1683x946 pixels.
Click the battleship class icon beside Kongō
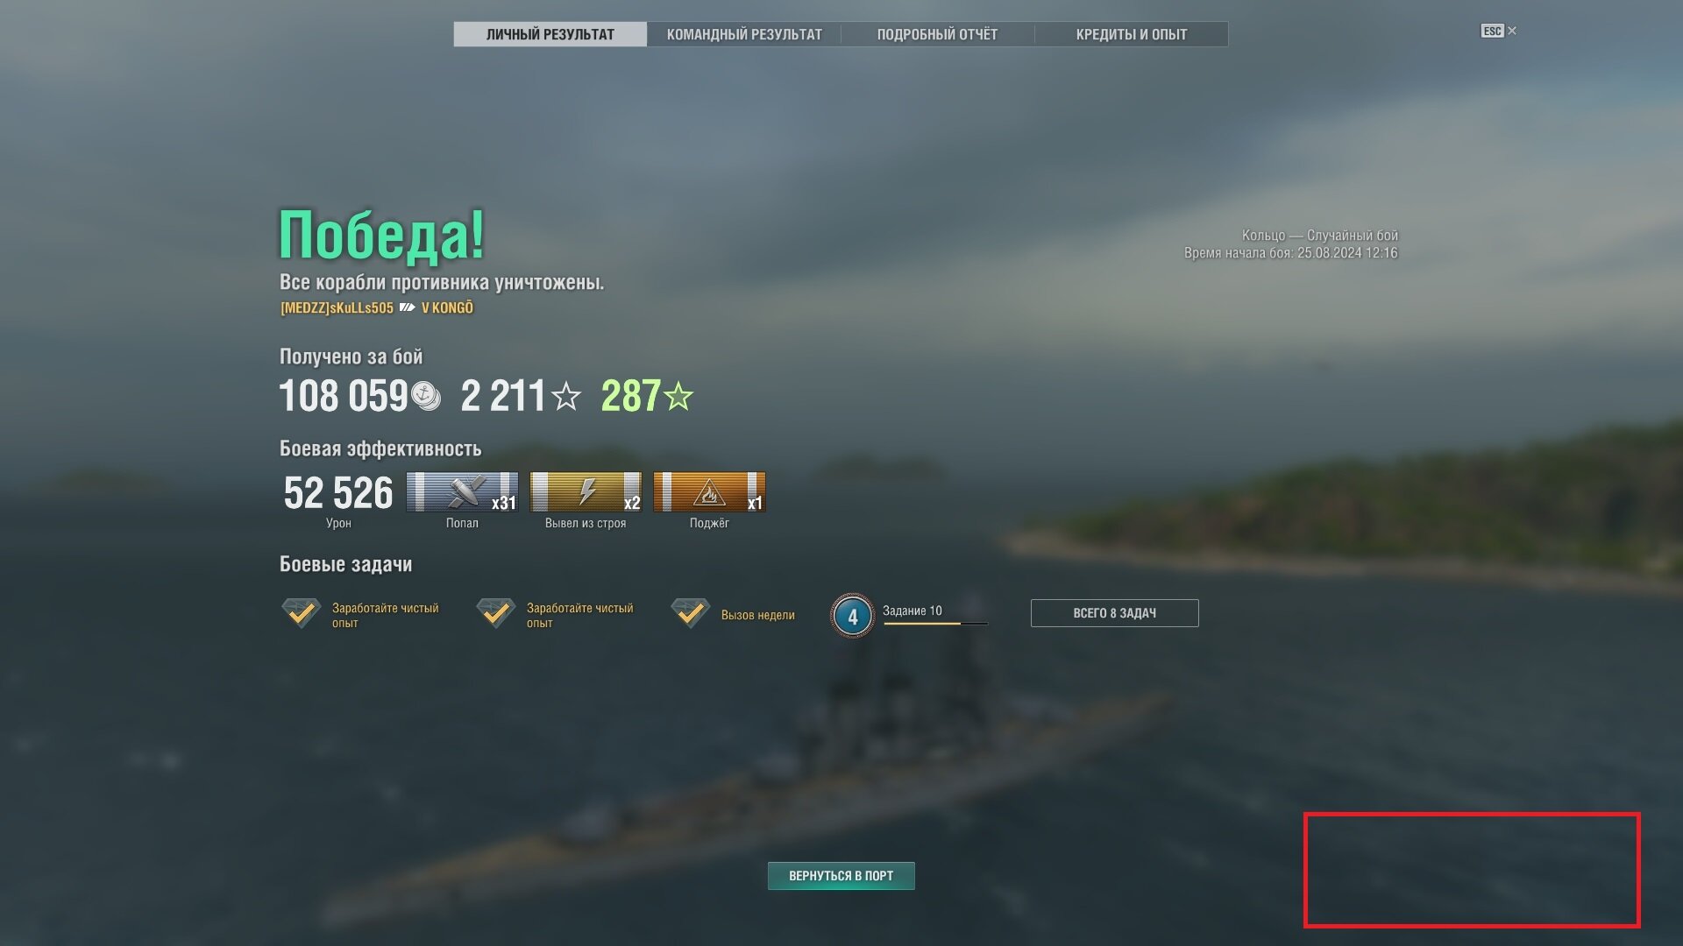coord(408,307)
